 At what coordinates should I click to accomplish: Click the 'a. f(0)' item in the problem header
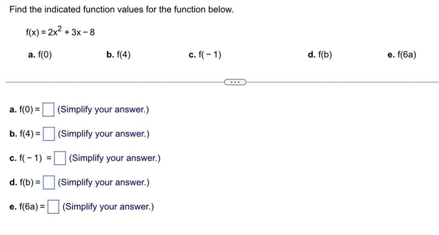point(40,54)
